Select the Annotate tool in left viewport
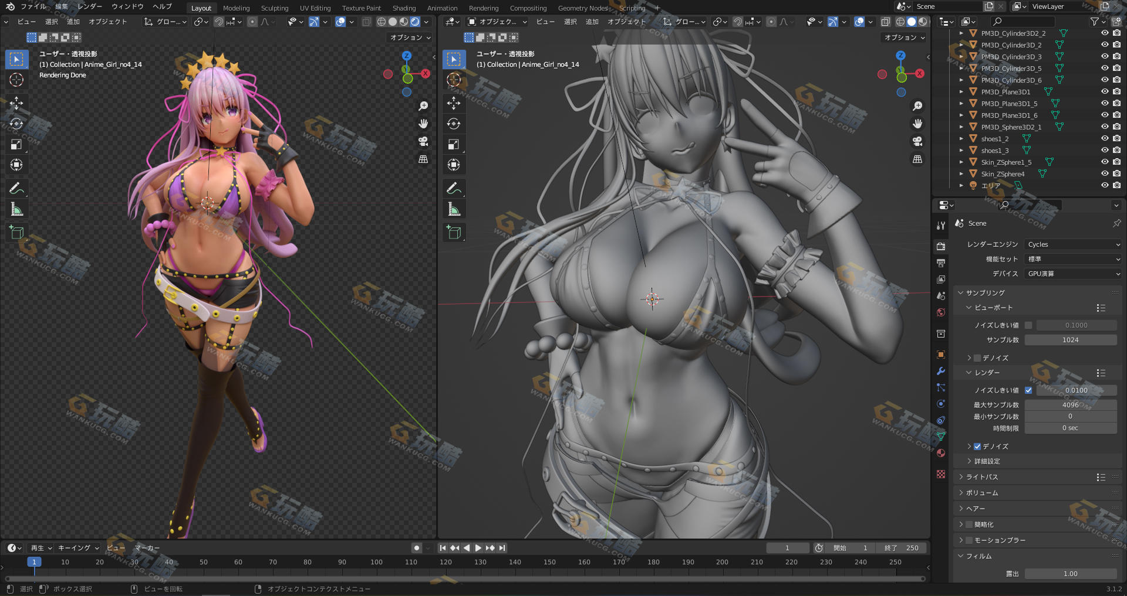Viewport: 1127px width, 596px height. click(x=16, y=188)
